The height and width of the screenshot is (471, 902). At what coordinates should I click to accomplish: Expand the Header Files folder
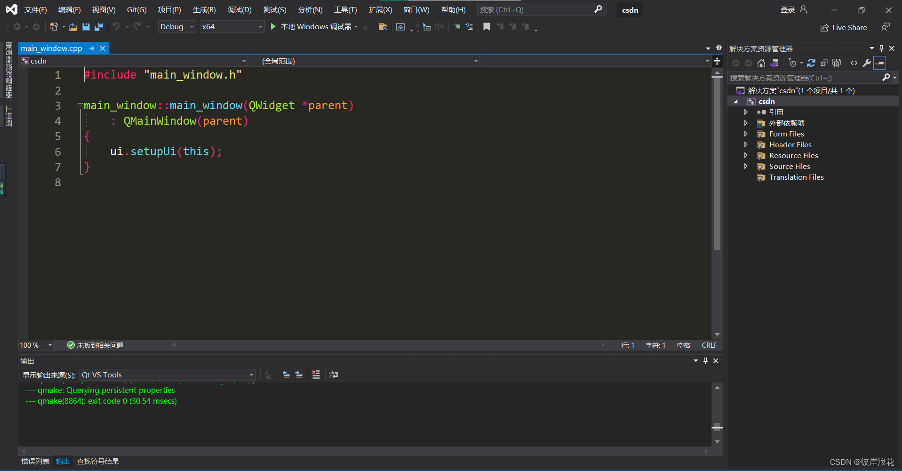point(746,144)
